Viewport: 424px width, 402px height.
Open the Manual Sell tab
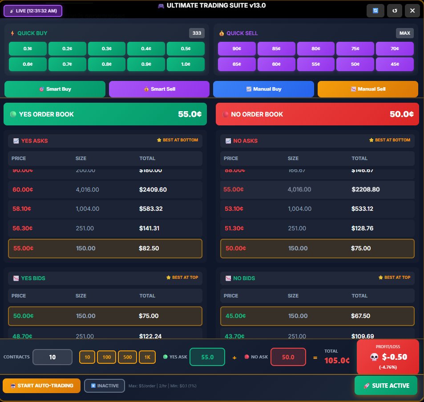point(368,89)
